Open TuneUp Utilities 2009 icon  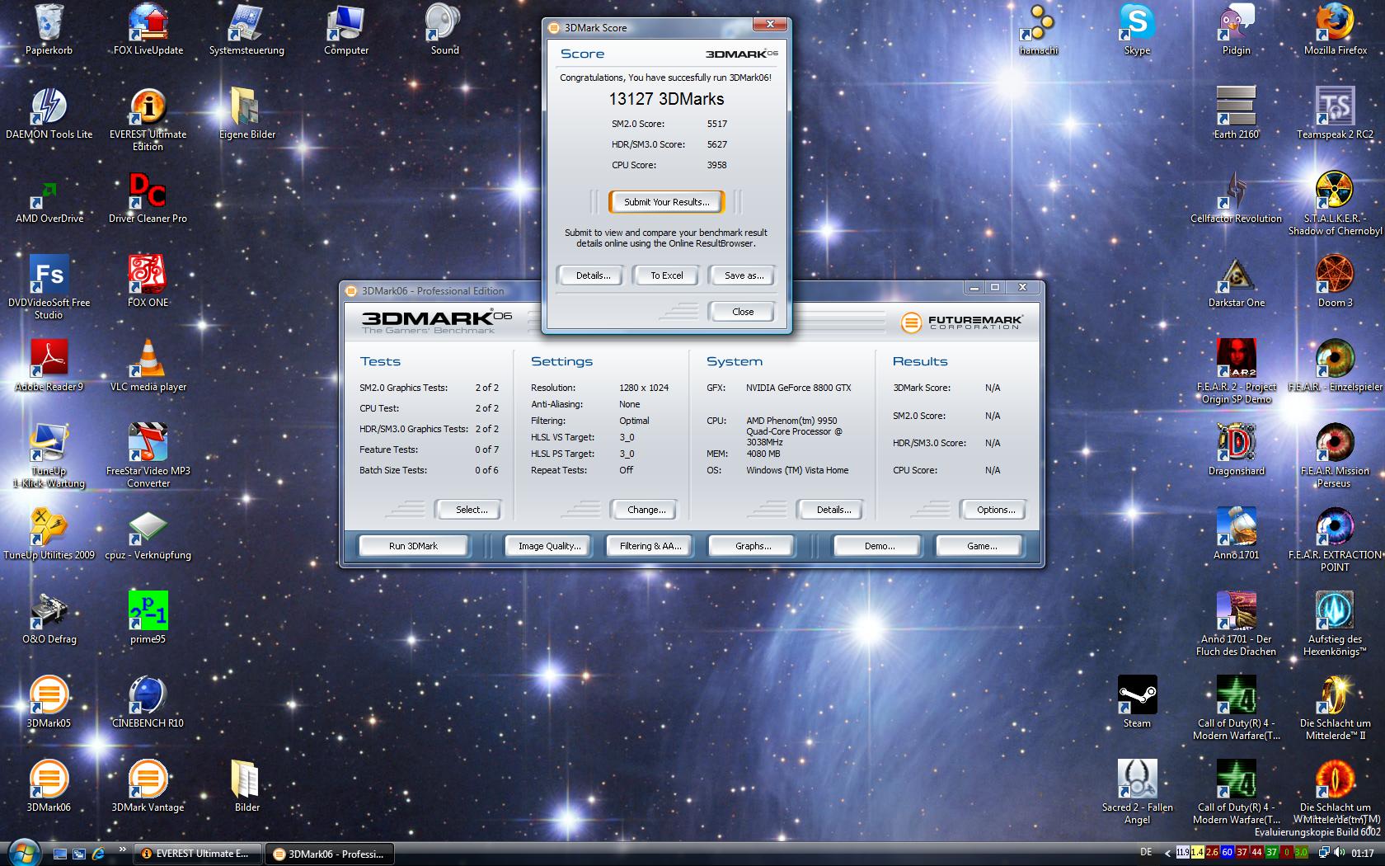point(49,534)
